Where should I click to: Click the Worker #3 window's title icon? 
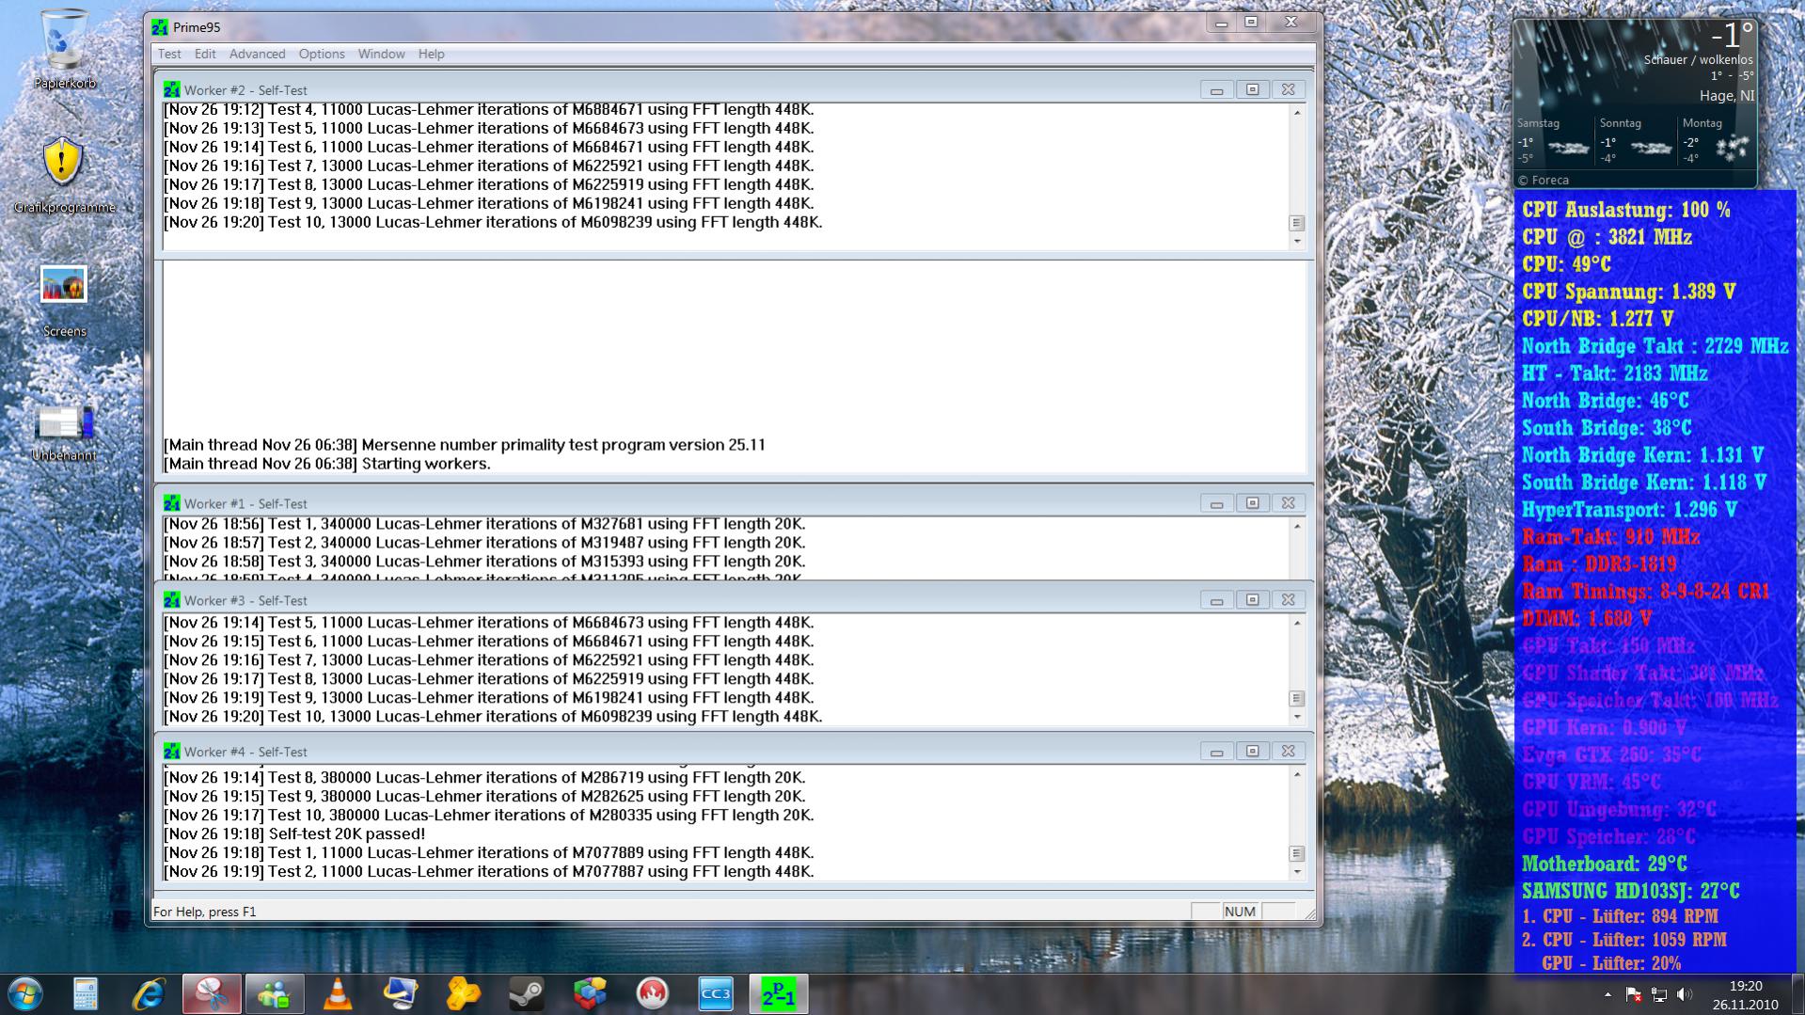point(171,600)
